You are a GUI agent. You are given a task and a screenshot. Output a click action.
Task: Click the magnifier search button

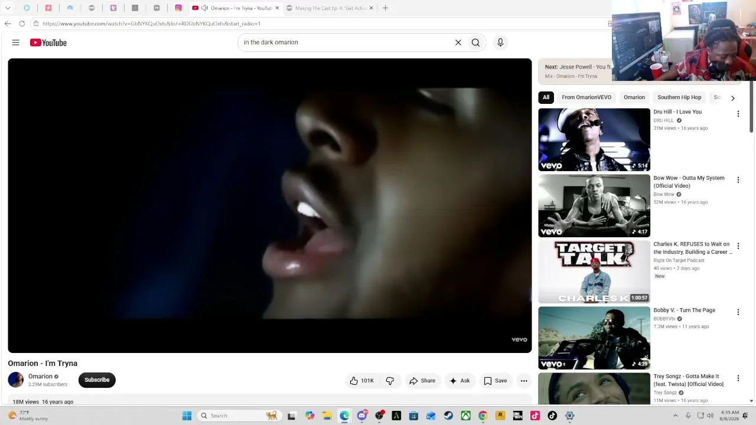point(475,42)
